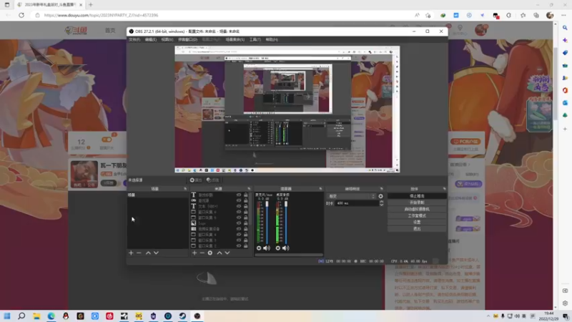Pop out the Sources dock panel

click(249, 189)
